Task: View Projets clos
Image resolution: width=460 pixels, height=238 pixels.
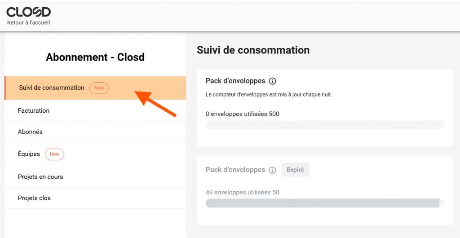Action: point(34,198)
